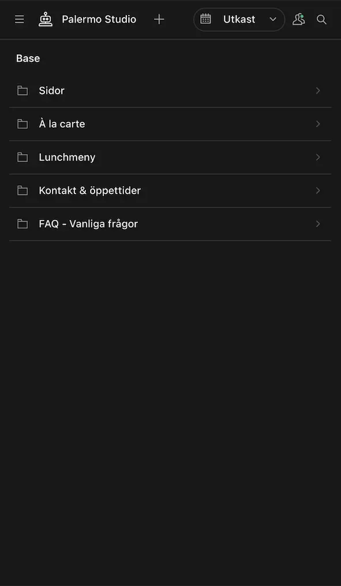Viewport: 341px width, 586px height.
Task: Open search with the magnifier icon
Action: 321,18
